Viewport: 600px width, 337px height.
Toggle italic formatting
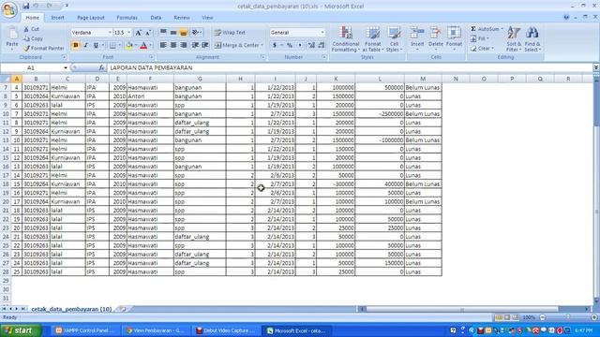pyautogui.click(x=85, y=46)
